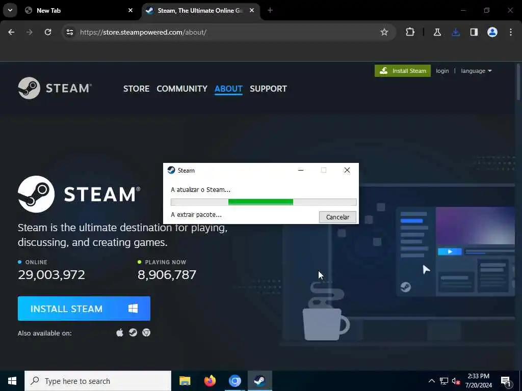Click the browser back arrow

coord(11,32)
